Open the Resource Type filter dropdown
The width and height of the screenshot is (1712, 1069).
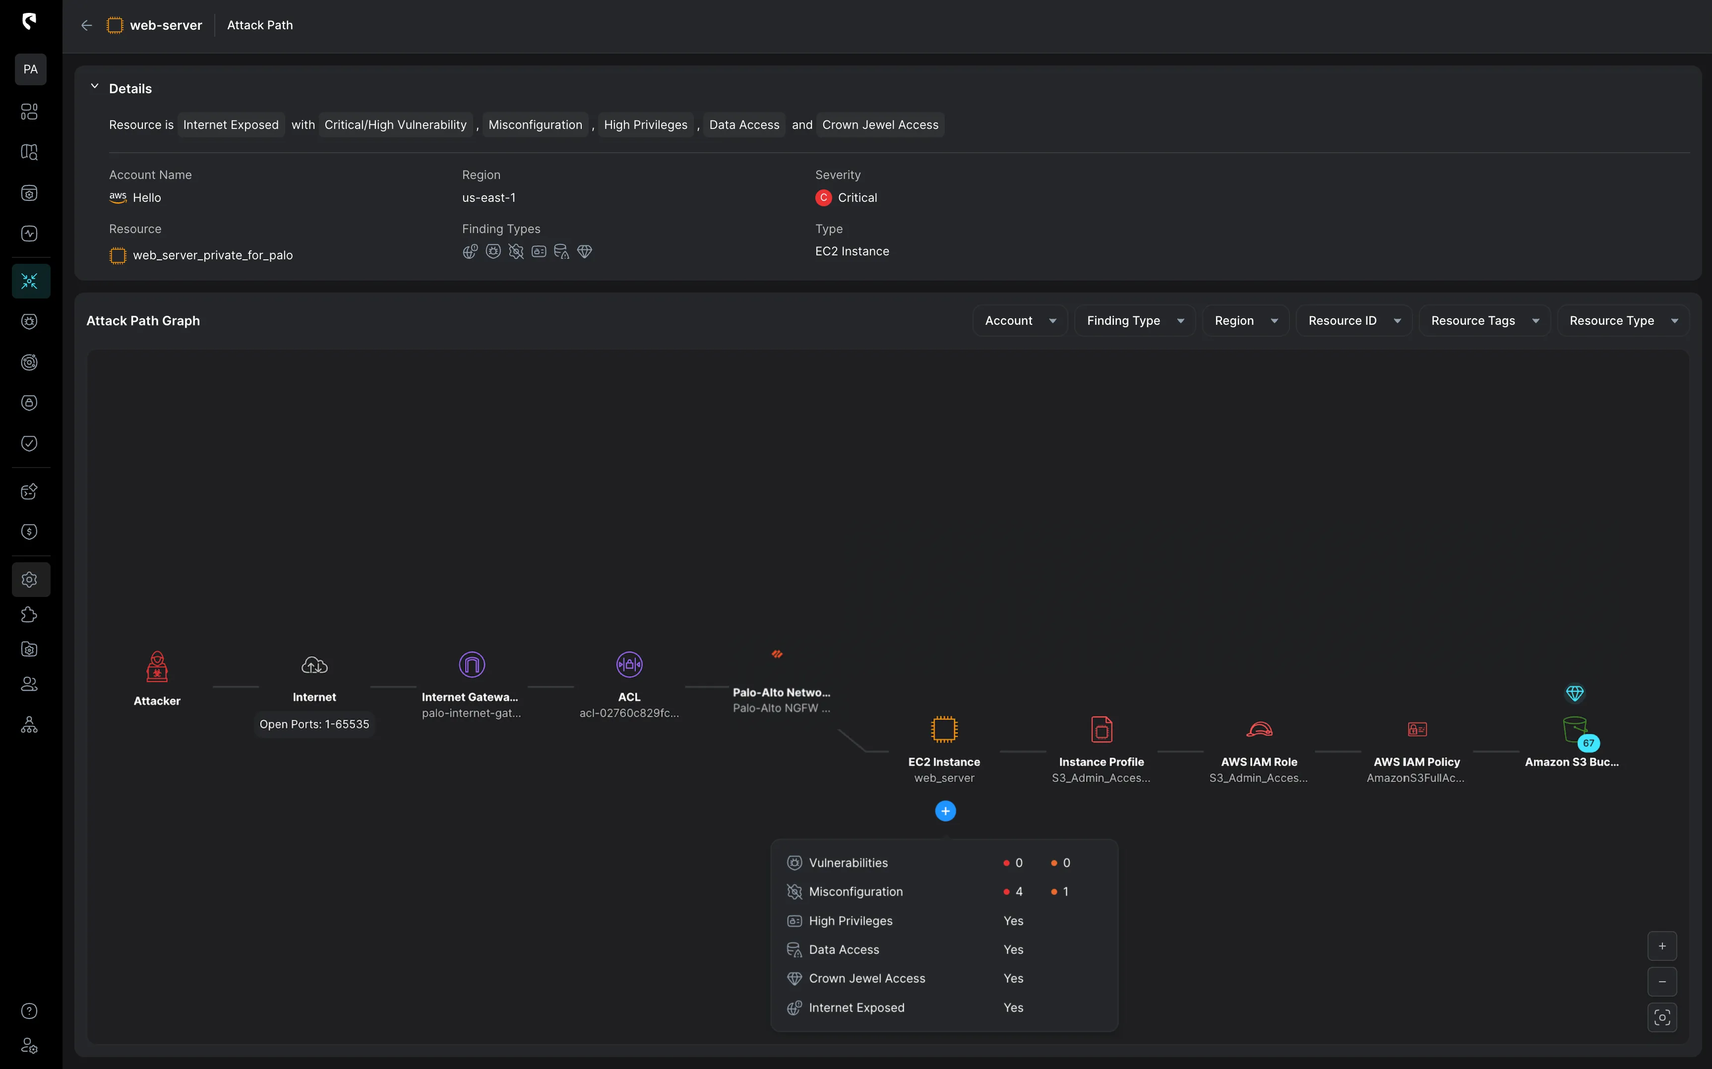pos(1624,321)
